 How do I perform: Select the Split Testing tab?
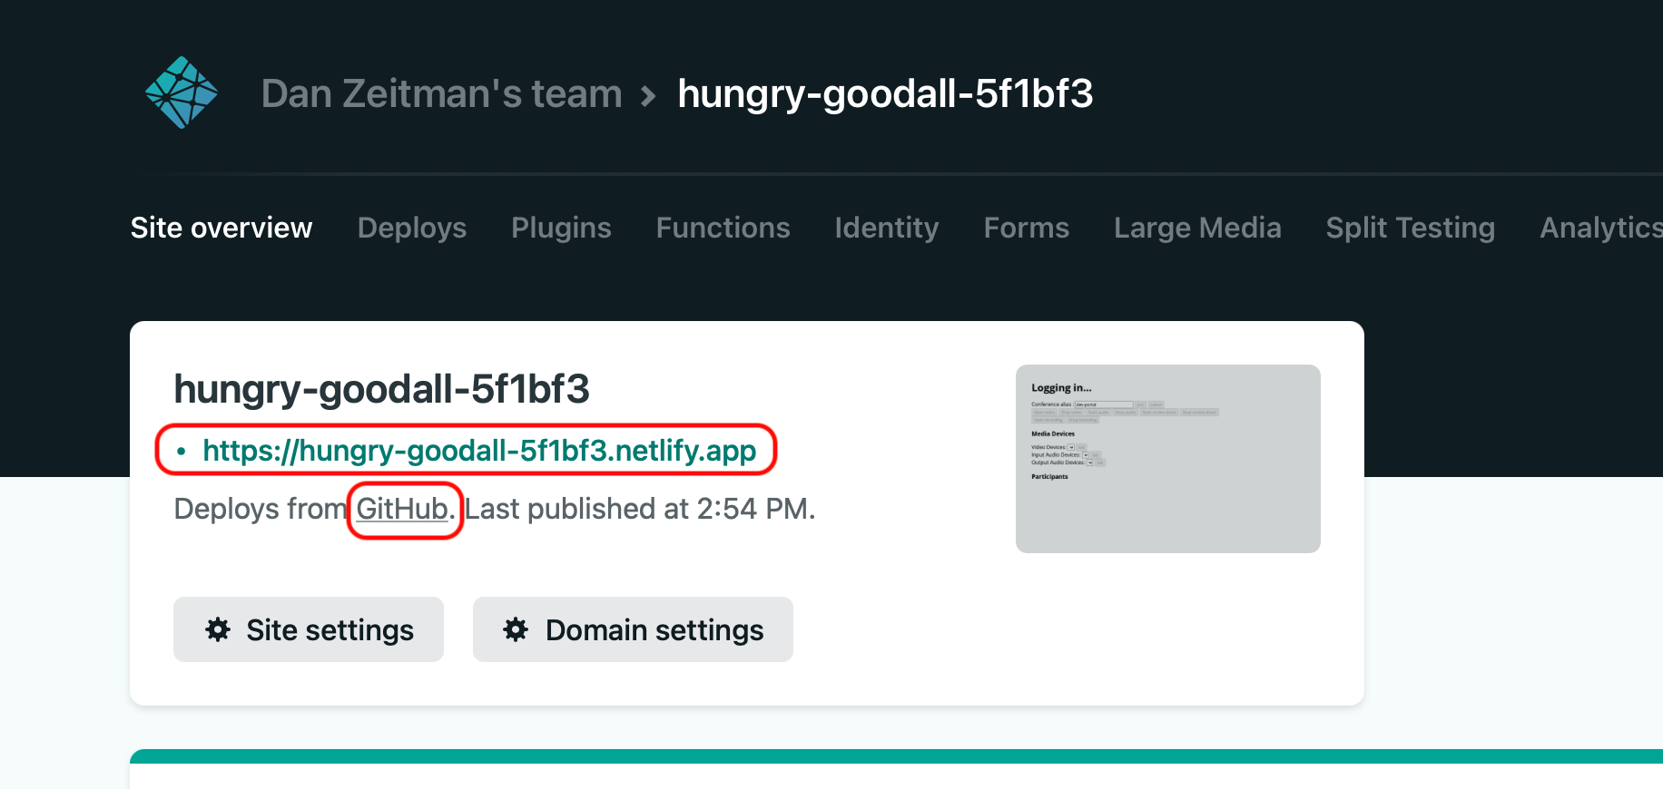tap(1410, 228)
